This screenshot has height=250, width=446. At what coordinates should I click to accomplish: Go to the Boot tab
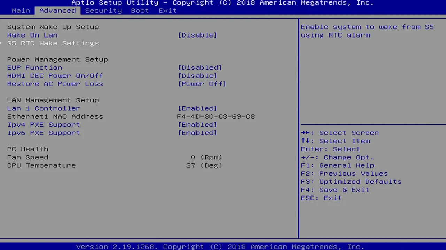(x=140, y=10)
